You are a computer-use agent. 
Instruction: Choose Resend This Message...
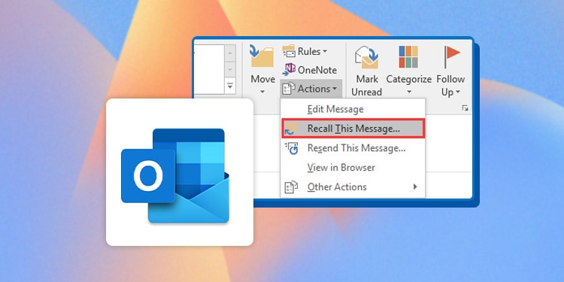tap(353, 148)
